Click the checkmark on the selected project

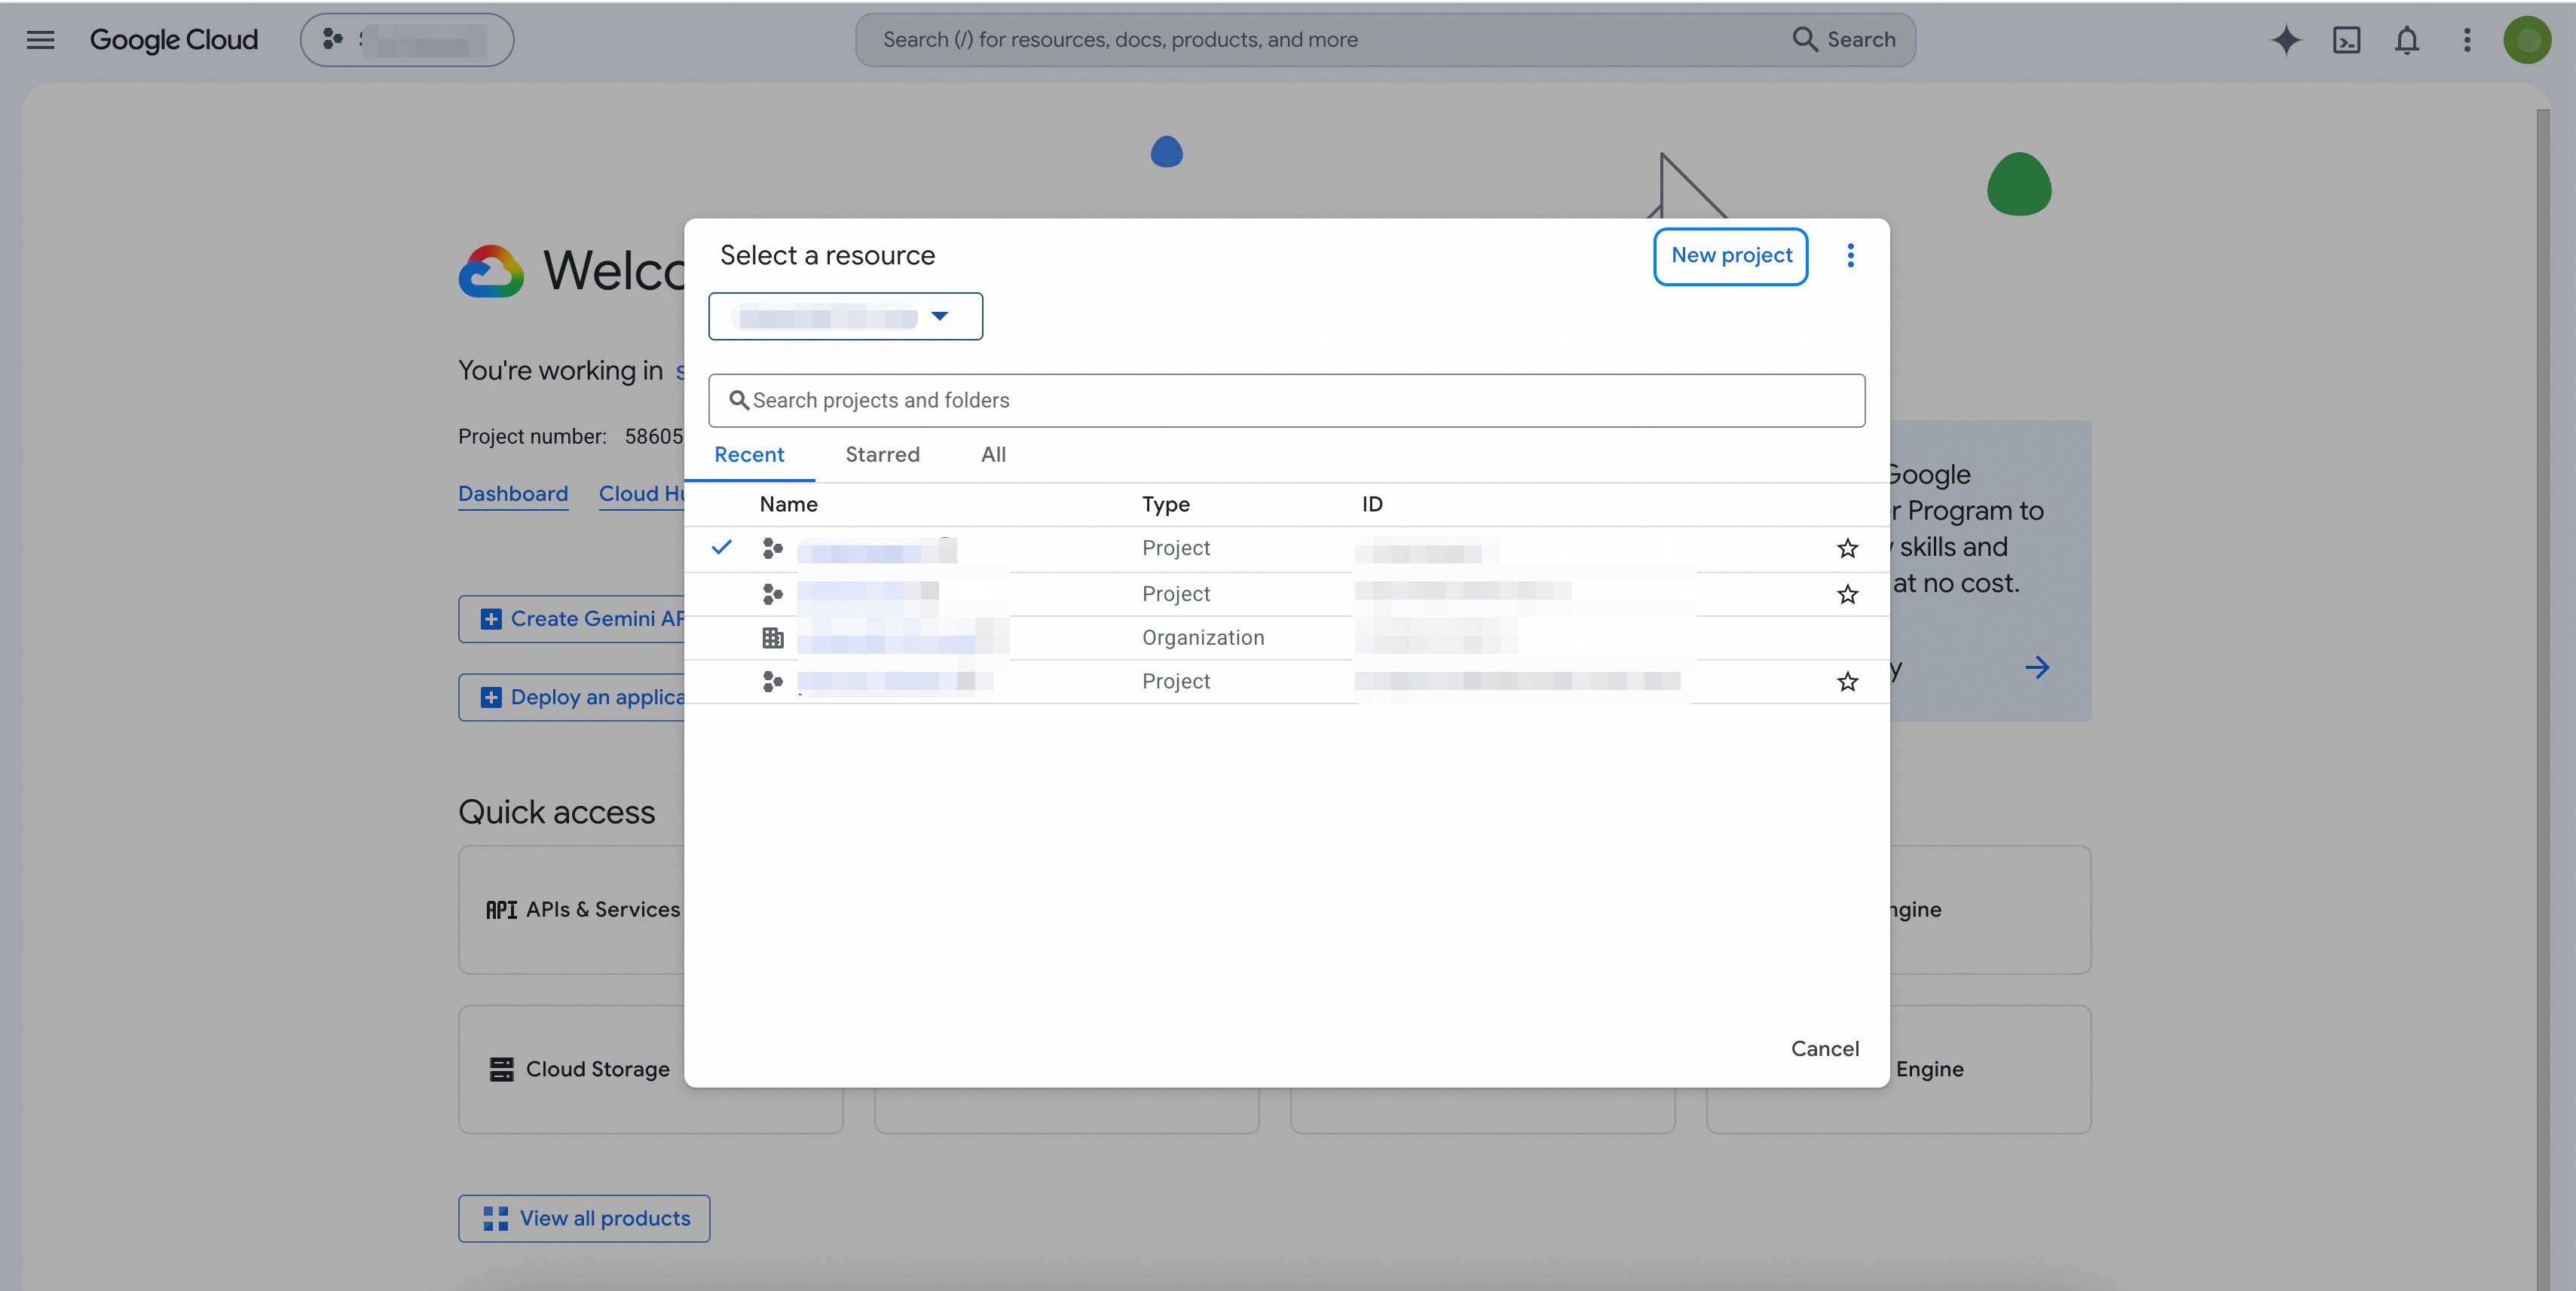tap(721, 548)
